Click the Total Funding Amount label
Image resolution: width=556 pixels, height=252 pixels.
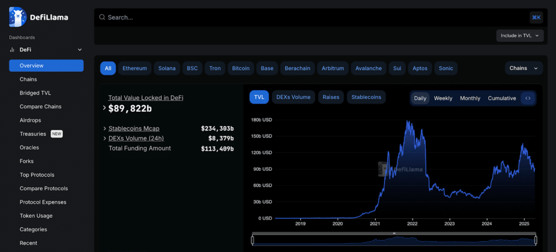pyautogui.click(x=140, y=148)
